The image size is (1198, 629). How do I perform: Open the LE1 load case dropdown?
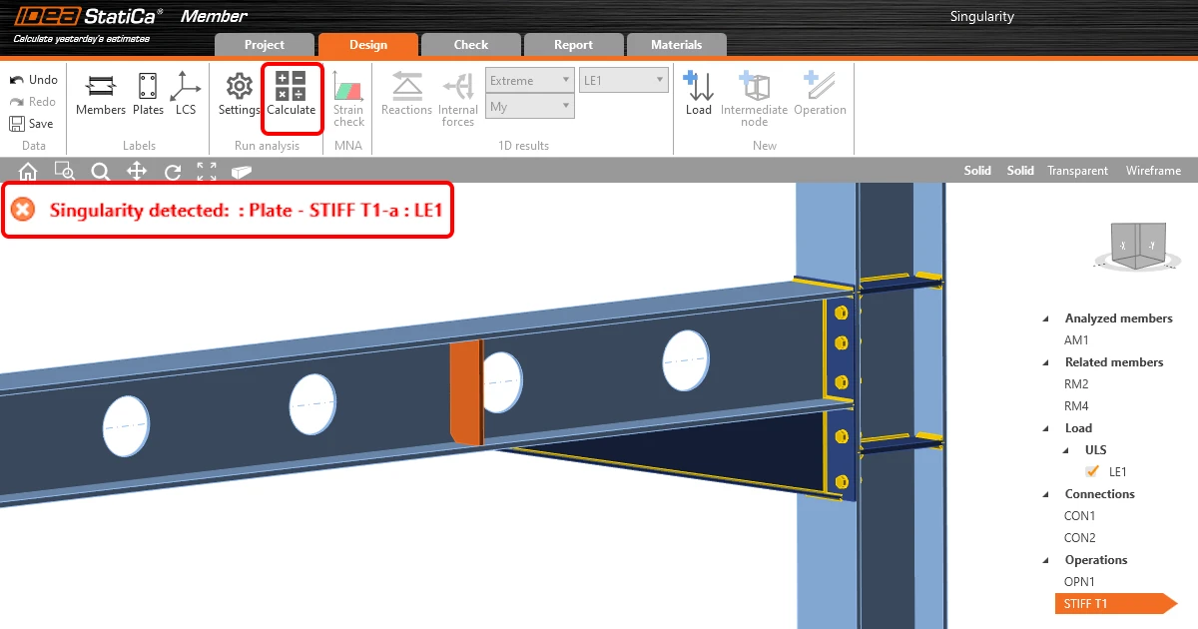pyautogui.click(x=623, y=81)
